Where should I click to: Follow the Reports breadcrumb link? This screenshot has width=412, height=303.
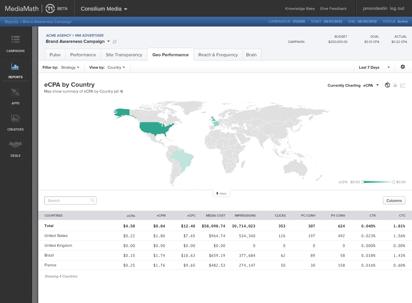11,22
